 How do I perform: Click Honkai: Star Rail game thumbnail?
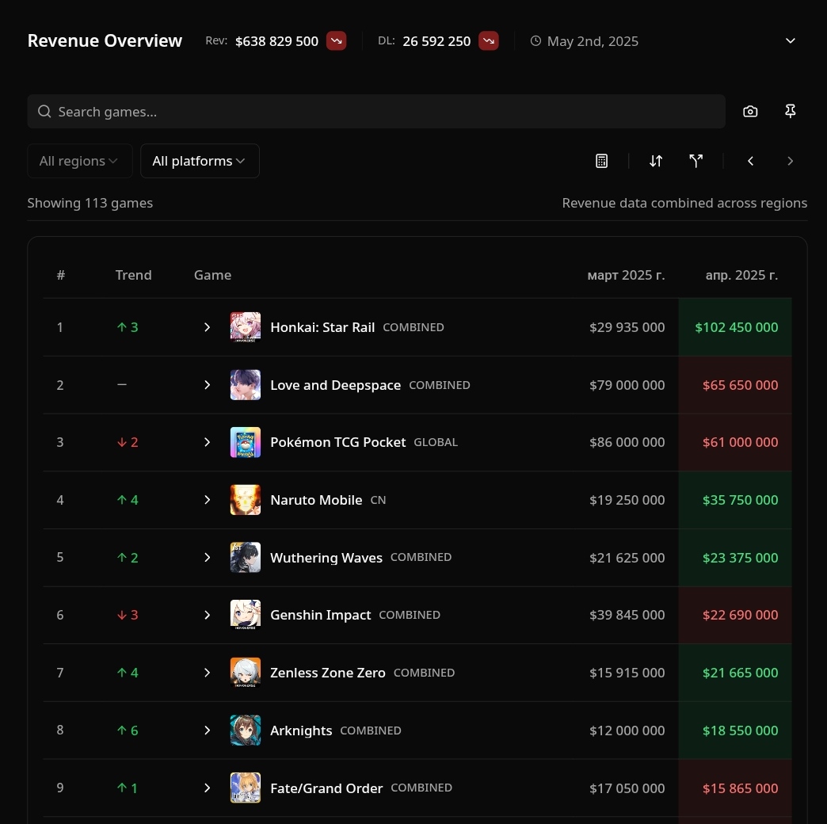(246, 327)
